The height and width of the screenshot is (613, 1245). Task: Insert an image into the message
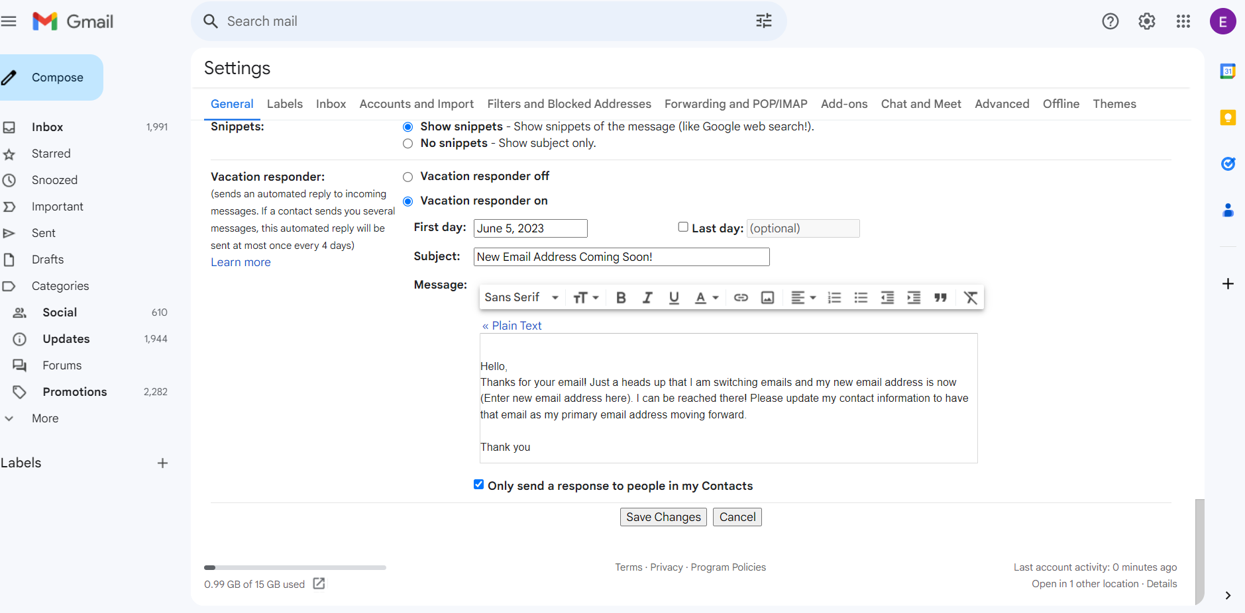coord(767,297)
